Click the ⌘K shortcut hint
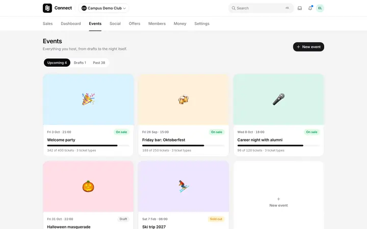 click(287, 8)
